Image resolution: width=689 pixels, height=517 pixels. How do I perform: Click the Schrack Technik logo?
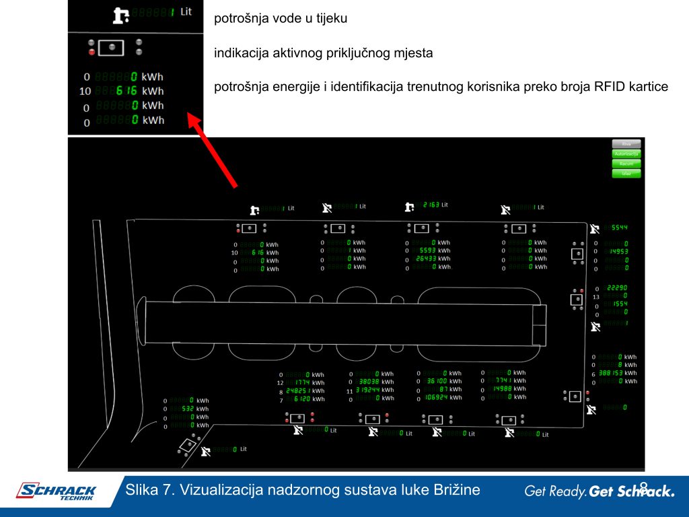coord(56,491)
